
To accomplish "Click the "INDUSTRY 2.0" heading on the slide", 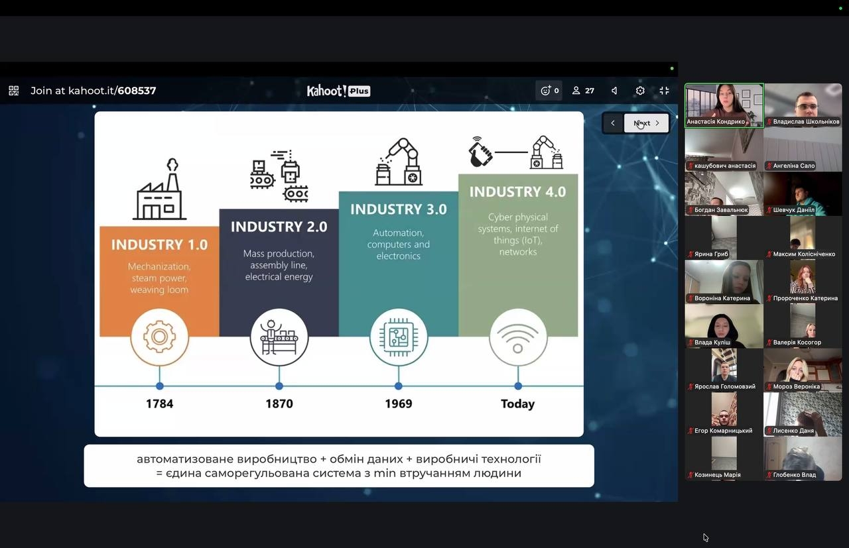I will coord(279,227).
